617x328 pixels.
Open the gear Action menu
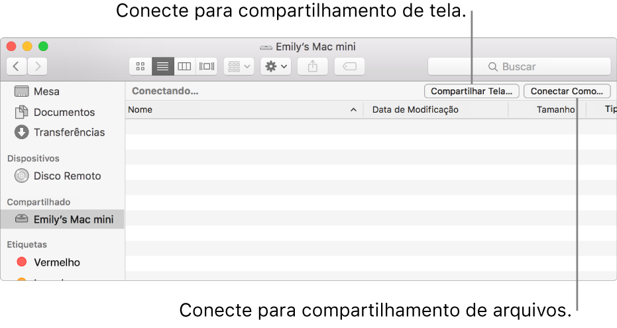coord(276,66)
